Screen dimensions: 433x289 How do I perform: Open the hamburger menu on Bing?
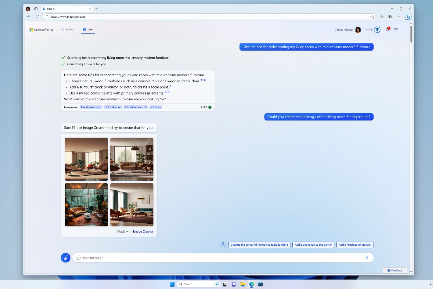click(x=396, y=30)
